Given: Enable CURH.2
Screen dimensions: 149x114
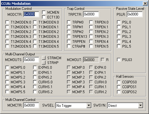Looking at the screenshot, I should [91, 92].
